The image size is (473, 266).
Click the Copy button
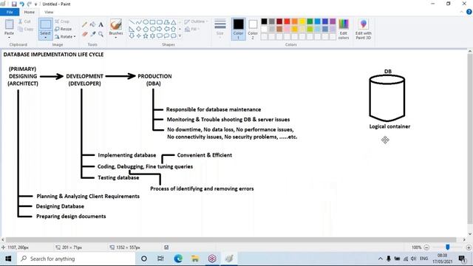click(x=25, y=29)
